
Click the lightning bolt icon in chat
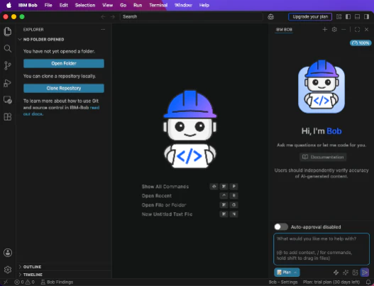pos(336,273)
